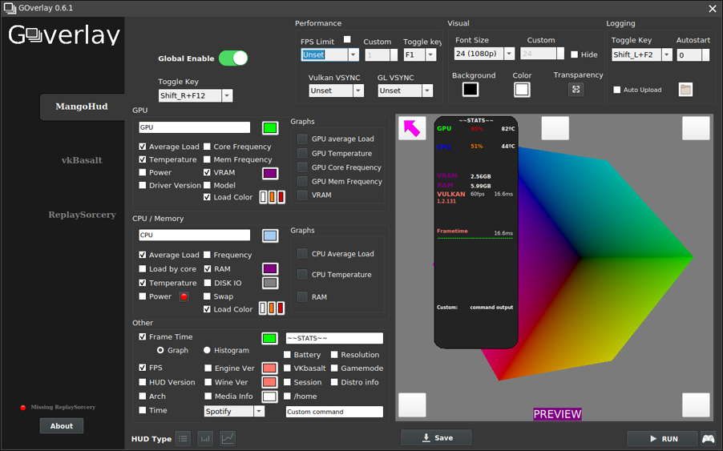
Task: Click the ~~STATS~~ title text field
Action: (x=334, y=338)
